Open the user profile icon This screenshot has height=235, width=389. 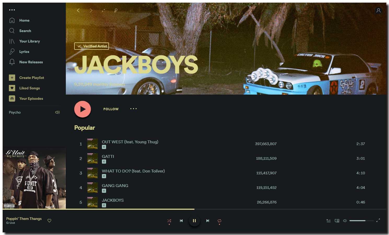379,10
